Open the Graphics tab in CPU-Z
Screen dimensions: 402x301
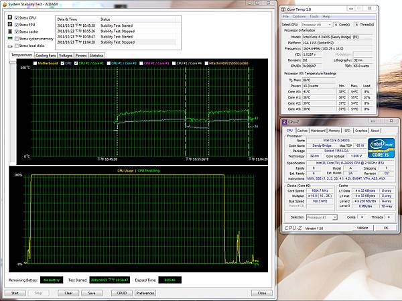click(x=361, y=131)
